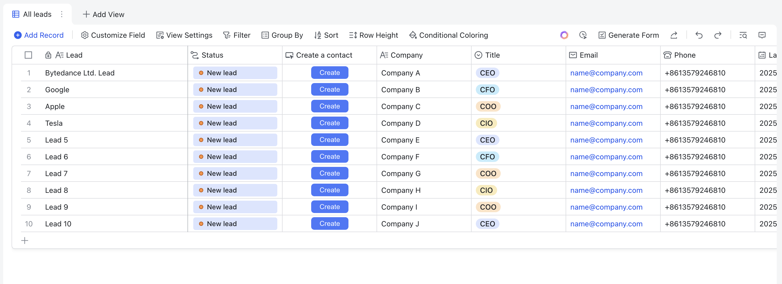
Task: Open the Status cell for Google
Action: 235,90
